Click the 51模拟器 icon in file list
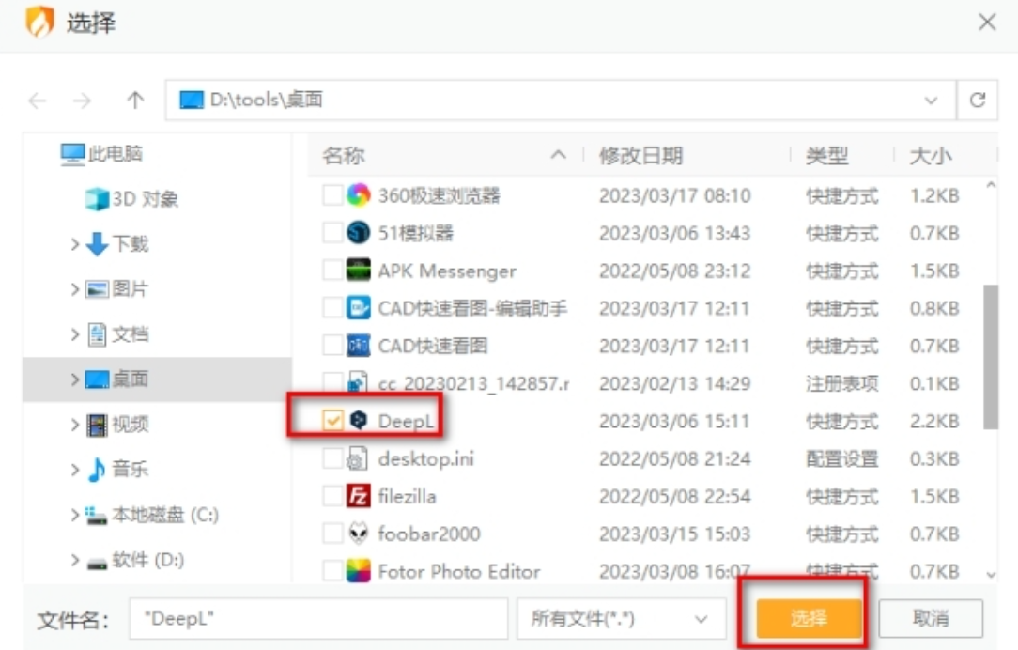The height and width of the screenshot is (650, 1018). pos(359,233)
